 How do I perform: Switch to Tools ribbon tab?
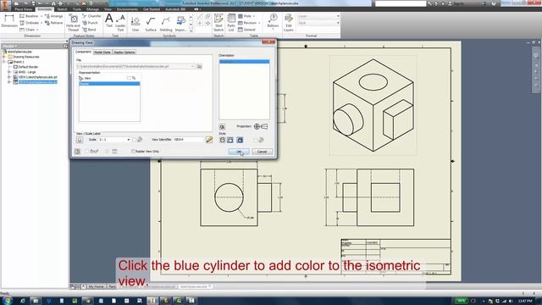tap(77, 9)
